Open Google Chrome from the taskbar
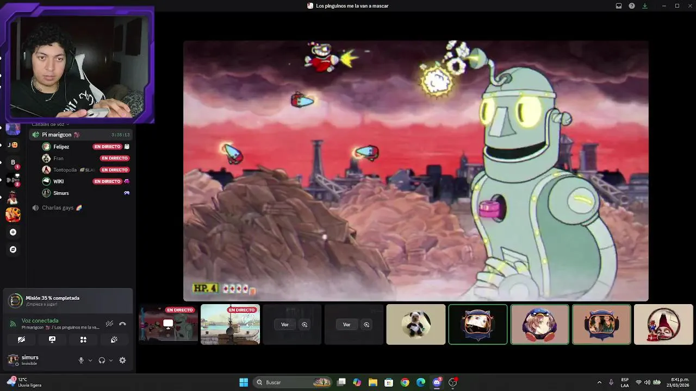This screenshot has width=696, height=391. coord(405,382)
